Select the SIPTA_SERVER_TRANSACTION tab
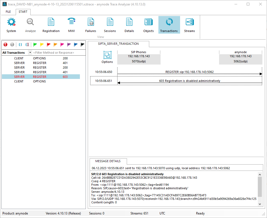 click(x=118, y=44)
